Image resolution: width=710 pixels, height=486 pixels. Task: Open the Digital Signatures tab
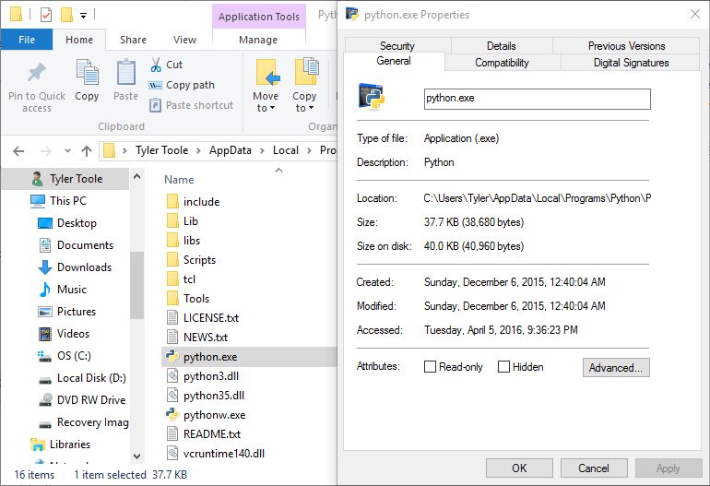[x=631, y=63]
